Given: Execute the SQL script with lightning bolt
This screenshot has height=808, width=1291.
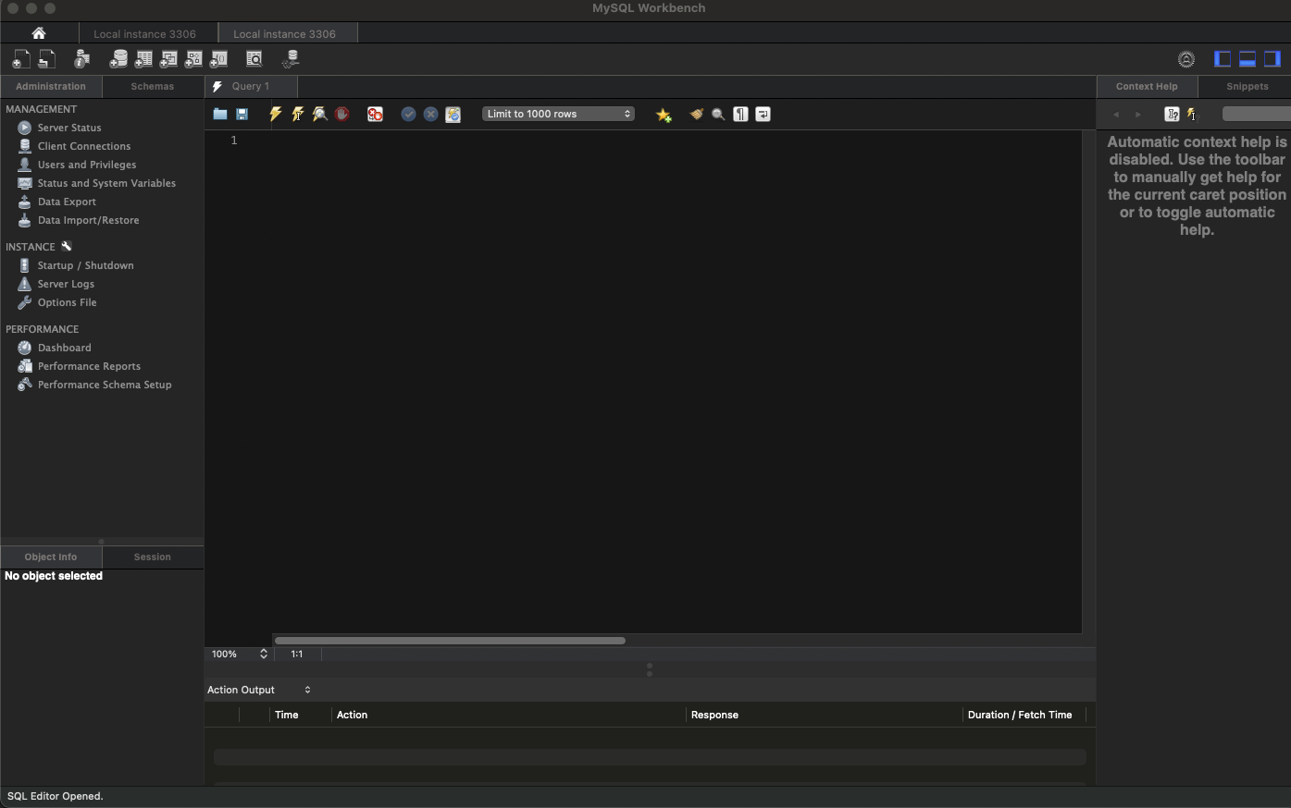Looking at the screenshot, I should (x=275, y=114).
